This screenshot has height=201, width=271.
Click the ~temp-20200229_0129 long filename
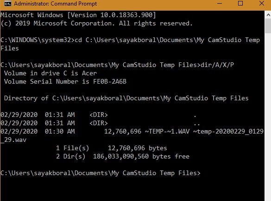click(228, 131)
